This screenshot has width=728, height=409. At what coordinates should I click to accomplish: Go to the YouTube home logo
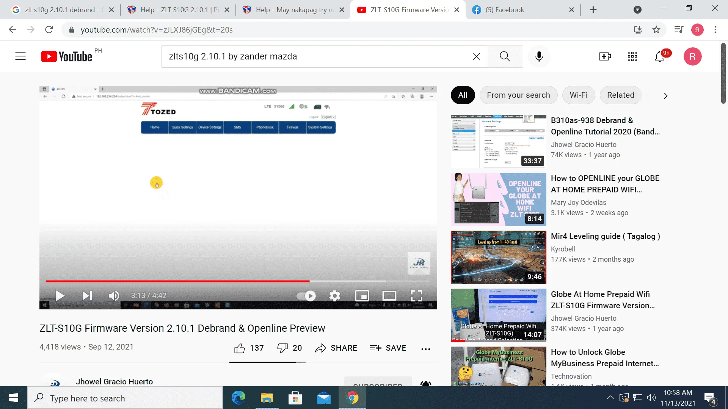pyautogui.click(x=66, y=56)
